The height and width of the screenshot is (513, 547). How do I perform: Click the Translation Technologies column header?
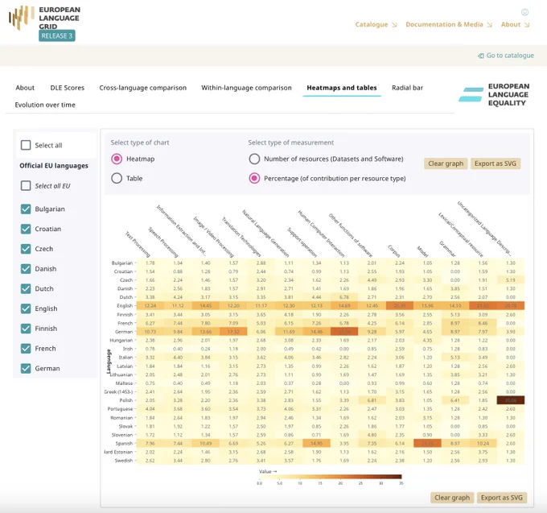tap(241, 237)
